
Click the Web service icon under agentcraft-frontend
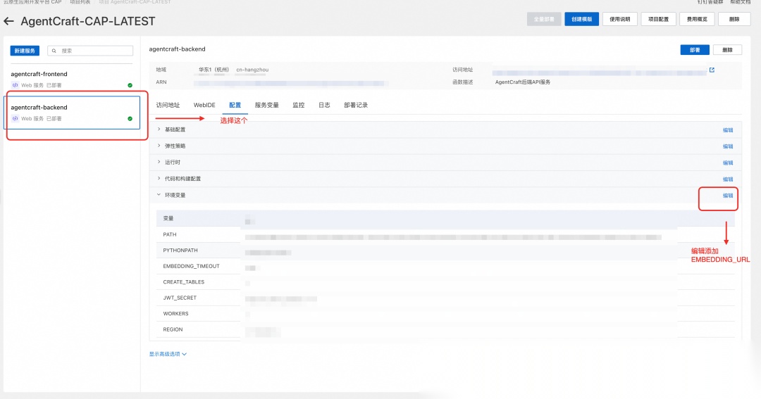click(x=15, y=85)
